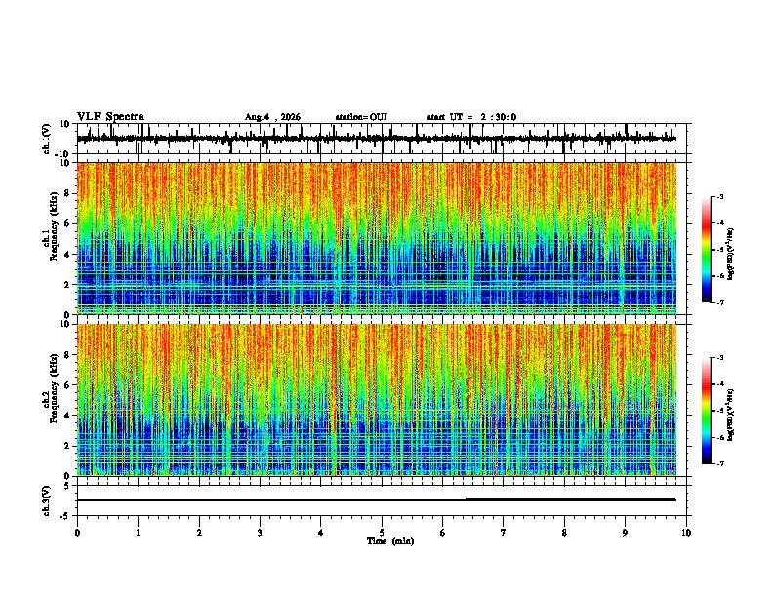The image size is (773, 597).
Task: Click inside the ch.2 spectrogram image
Action: pos(377,400)
